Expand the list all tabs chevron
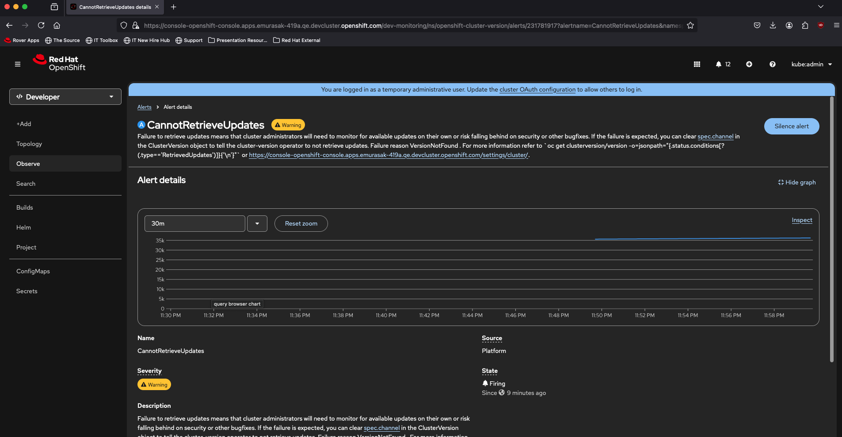The height and width of the screenshot is (437, 842). [821, 7]
